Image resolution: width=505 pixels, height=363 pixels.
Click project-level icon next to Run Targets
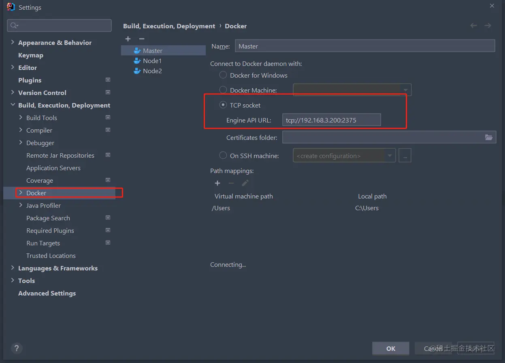[108, 243]
